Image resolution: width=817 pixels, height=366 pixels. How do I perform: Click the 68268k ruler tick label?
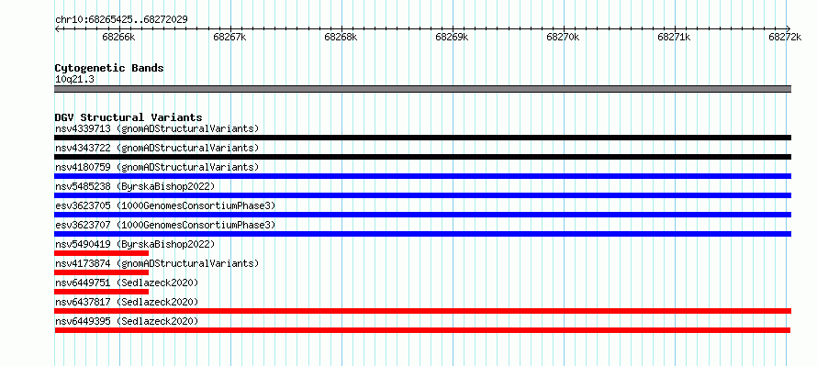(341, 37)
